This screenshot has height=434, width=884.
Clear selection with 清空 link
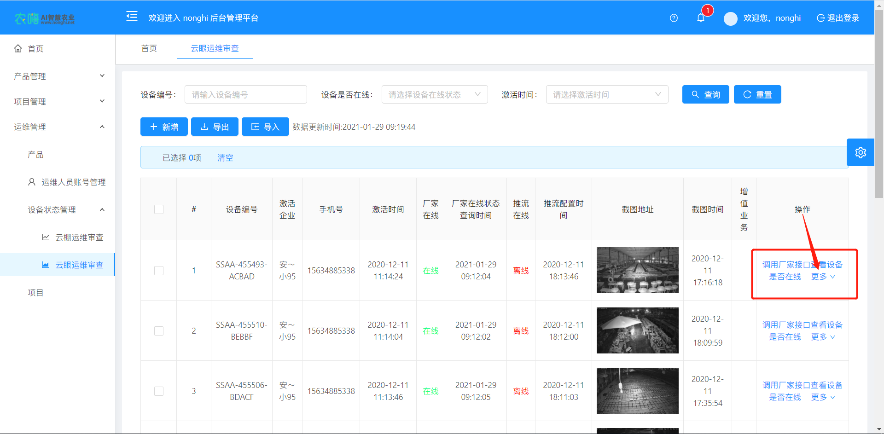225,158
